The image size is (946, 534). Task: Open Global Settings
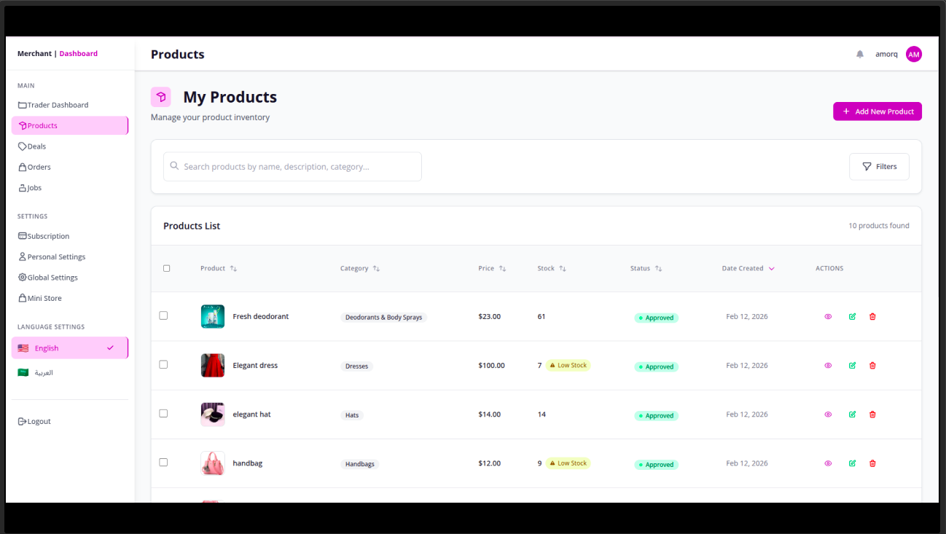(x=70, y=278)
